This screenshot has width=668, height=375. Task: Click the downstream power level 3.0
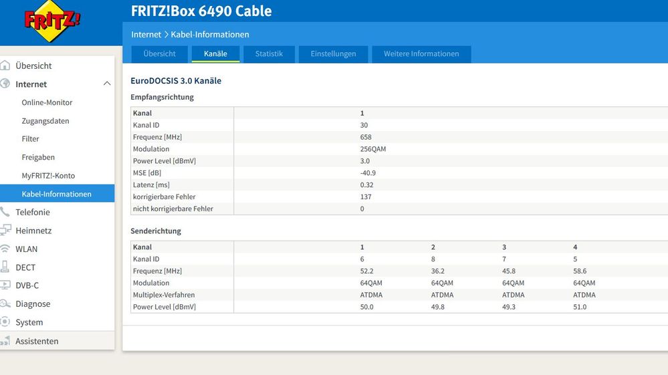click(x=364, y=161)
